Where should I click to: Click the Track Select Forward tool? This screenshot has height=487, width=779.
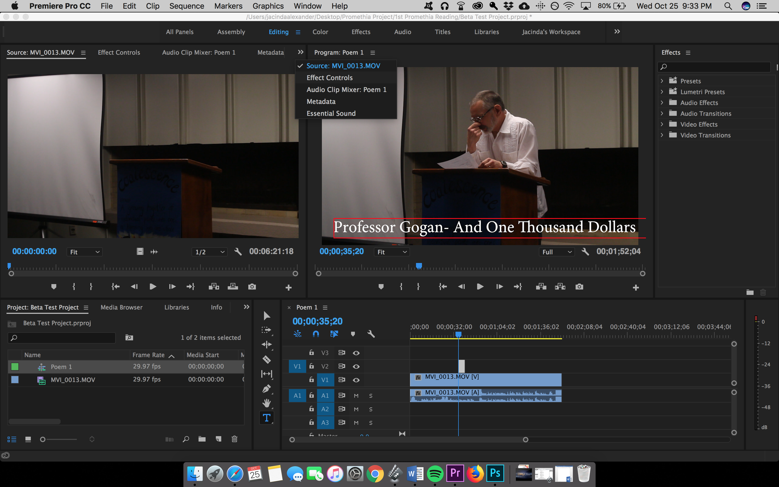point(266,330)
